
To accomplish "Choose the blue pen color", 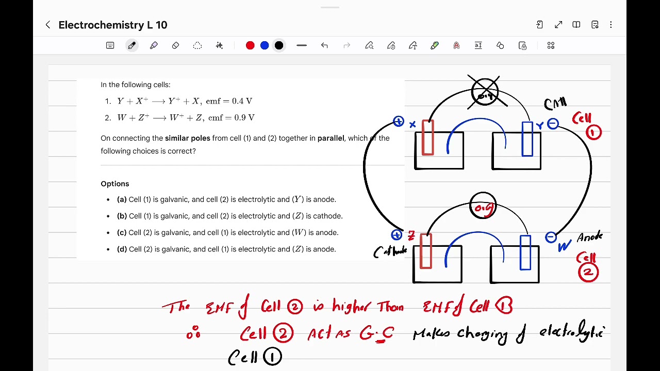I will pyautogui.click(x=265, y=46).
